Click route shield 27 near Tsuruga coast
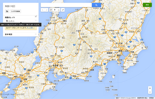Screen dimensions: 155x99 [x=32, y=52]
